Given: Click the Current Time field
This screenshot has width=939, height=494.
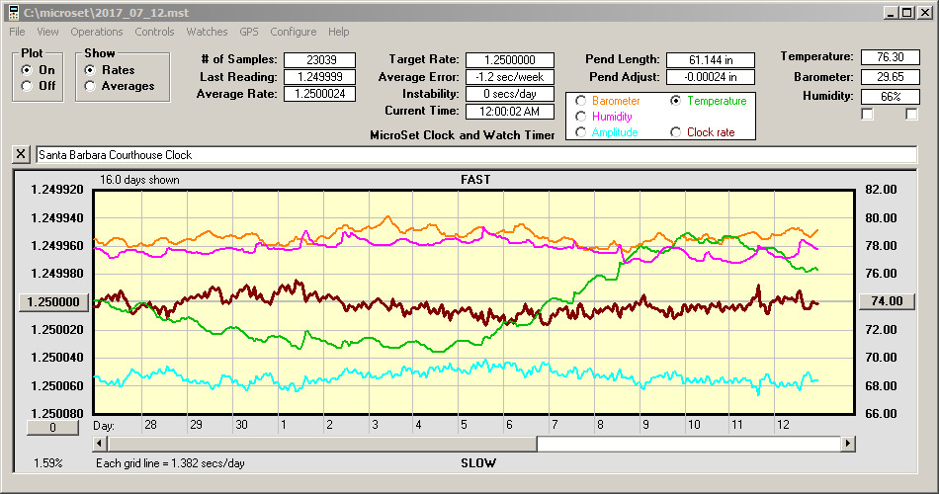Looking at the screenshot, I should point(510,112).
